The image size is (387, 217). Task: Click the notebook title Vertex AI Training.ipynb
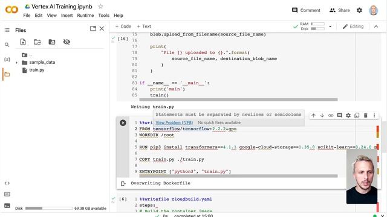click(62, 7)
